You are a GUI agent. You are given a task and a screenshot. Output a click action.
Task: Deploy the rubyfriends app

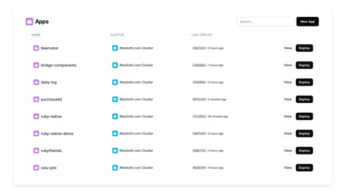tap(304, 151)
